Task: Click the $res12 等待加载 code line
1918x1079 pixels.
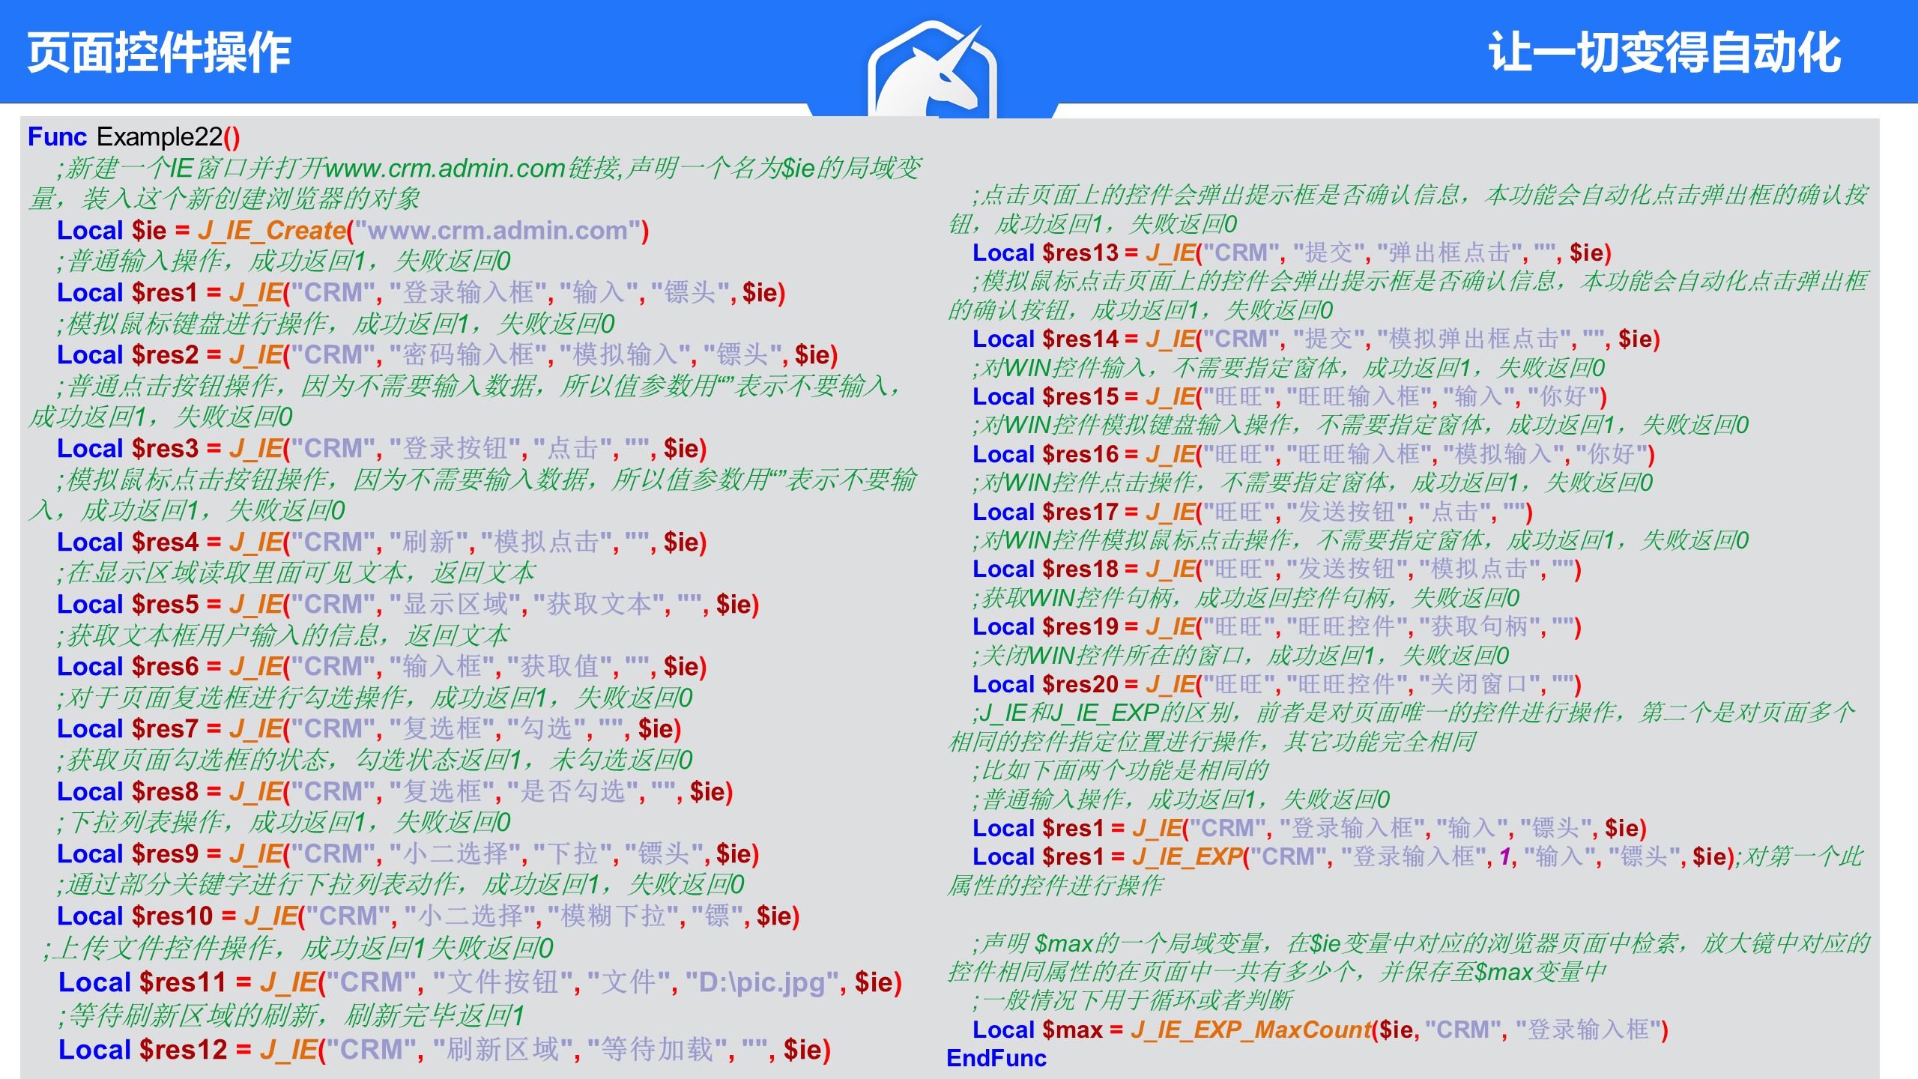Action: click(444, 1050)
